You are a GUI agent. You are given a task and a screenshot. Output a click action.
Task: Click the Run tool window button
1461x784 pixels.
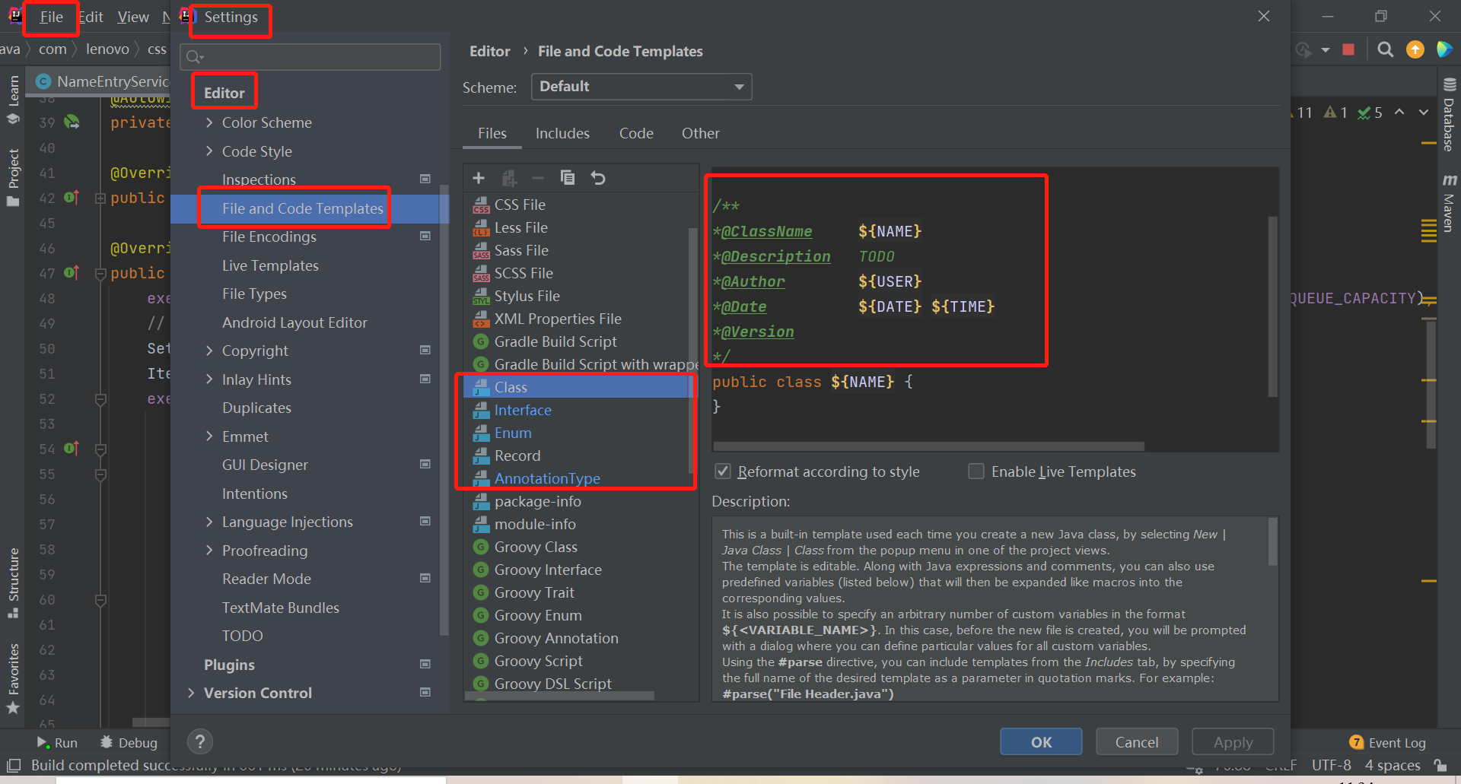[x=58, y=742]
